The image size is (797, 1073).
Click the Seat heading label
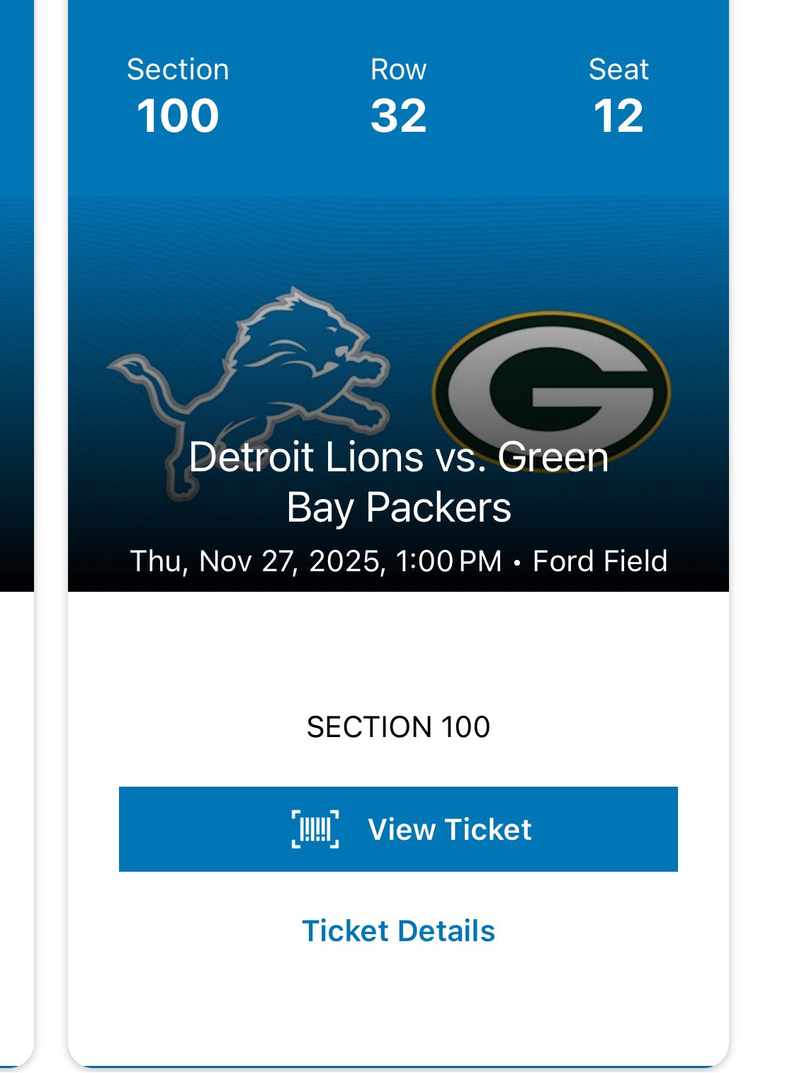click(x=618, y=69)
